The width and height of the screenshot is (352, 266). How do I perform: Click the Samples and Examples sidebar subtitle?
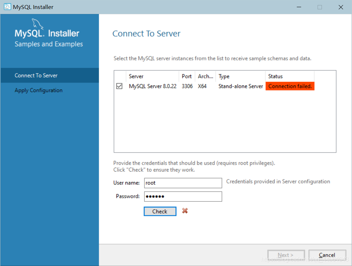click(49, 44)
